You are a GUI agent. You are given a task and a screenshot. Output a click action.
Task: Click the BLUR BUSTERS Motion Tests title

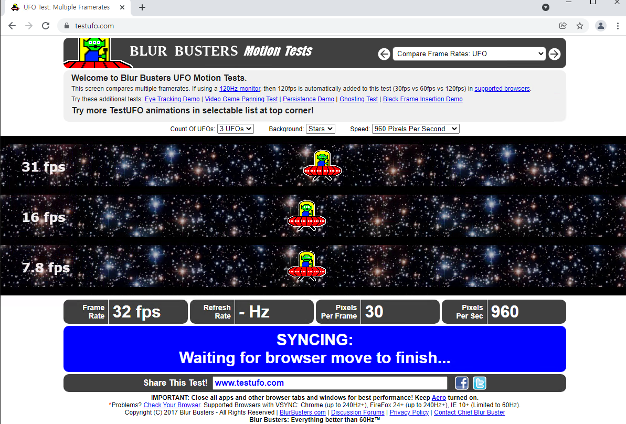point(221,51)
